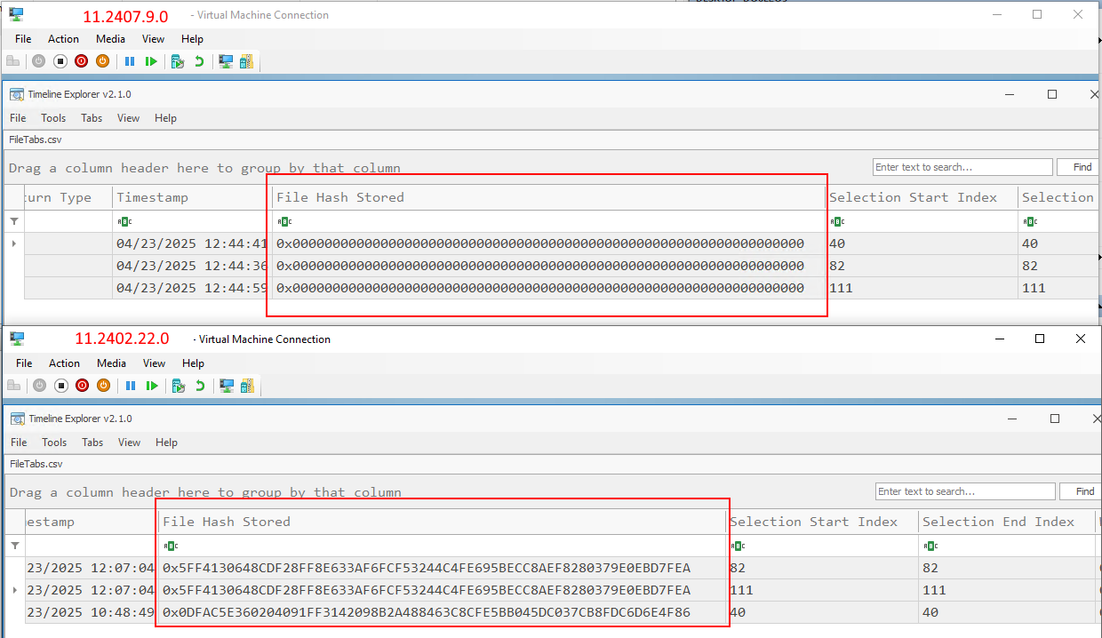Open Tabs menu in Timeline Explorer, 11.2407.9.0 VM
Viewport: 1102px width, 638px height.
92,118
